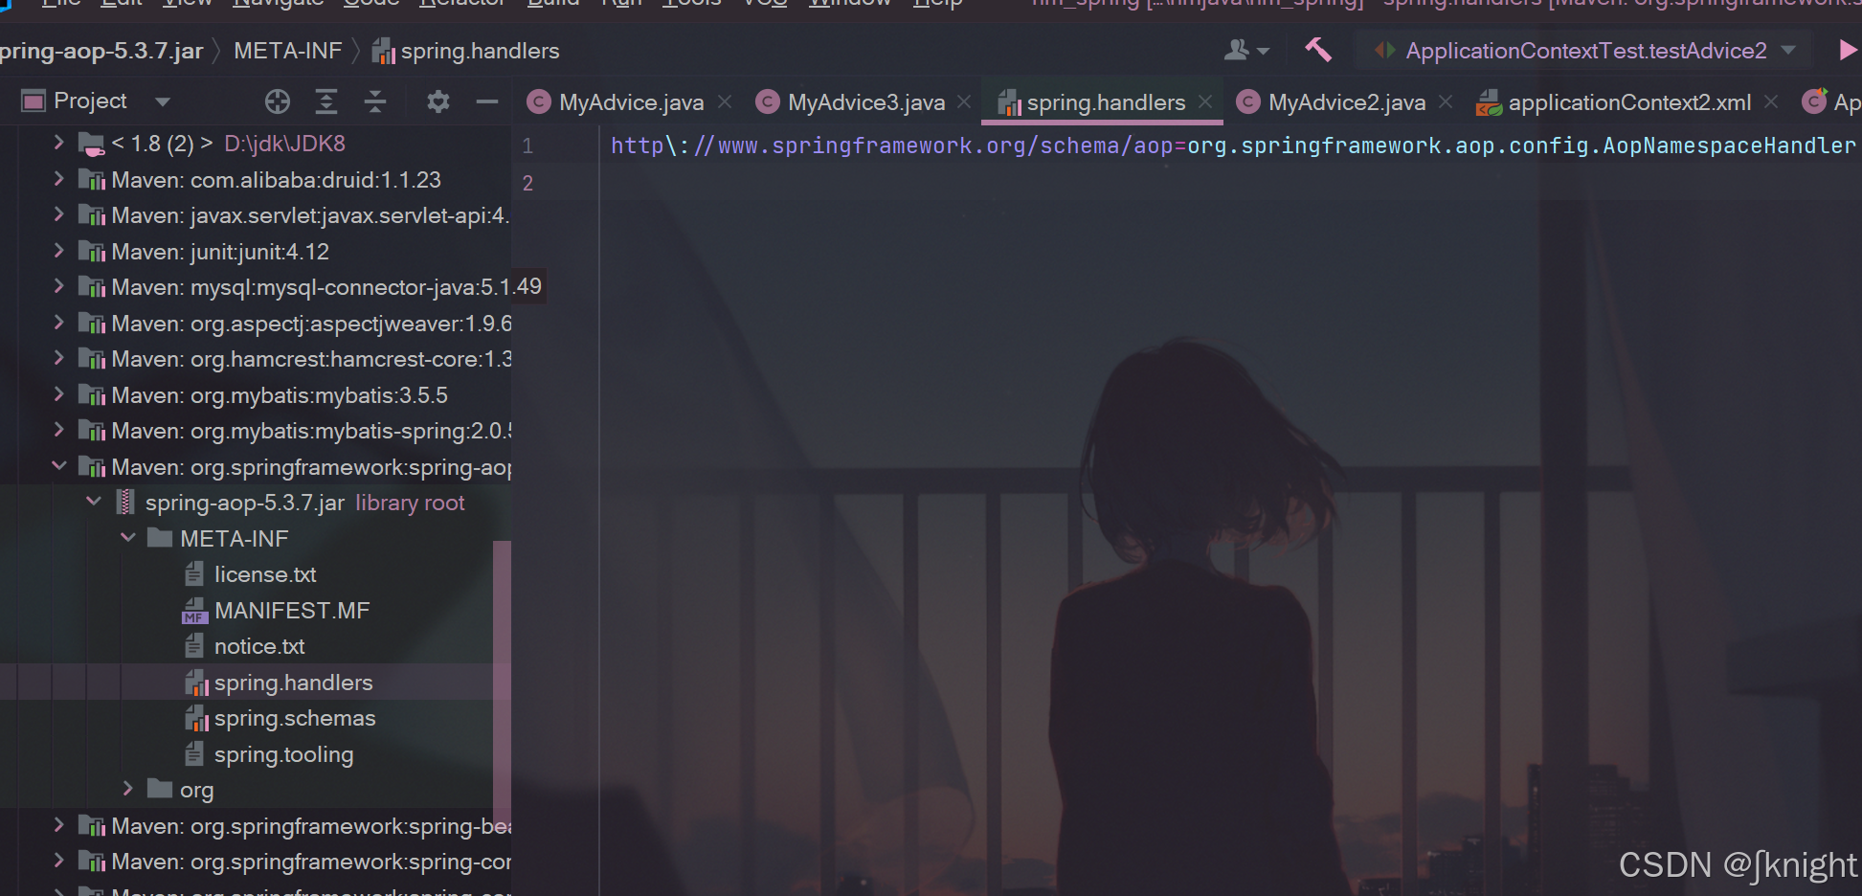The image size is (1862, 896).
Task: Run the ApplicationContextTest configuration
Action: 1848,50
